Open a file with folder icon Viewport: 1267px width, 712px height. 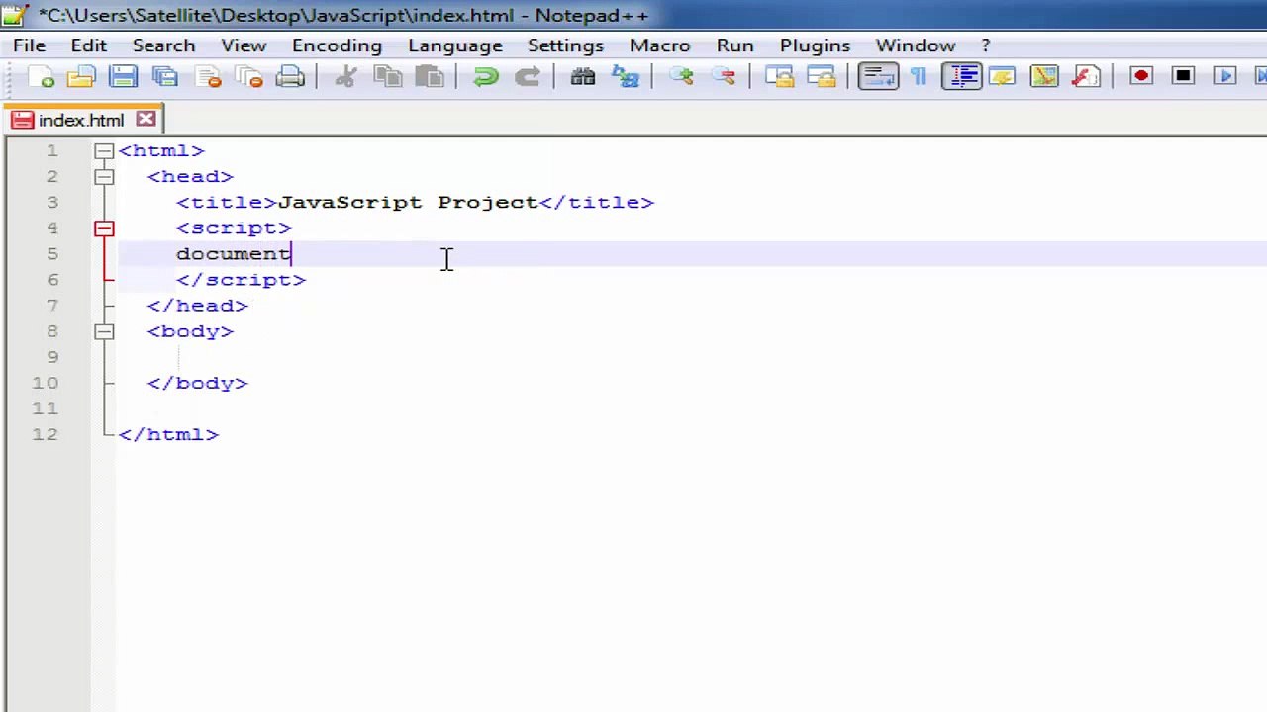tap(81, 77)
